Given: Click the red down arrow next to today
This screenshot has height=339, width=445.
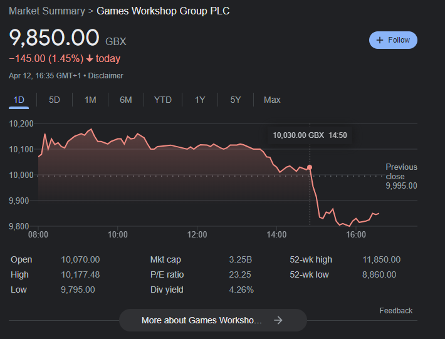Looking at the screenshot, I should (90, 59).
